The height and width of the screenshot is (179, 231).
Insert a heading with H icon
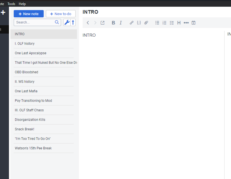[179, 23]
